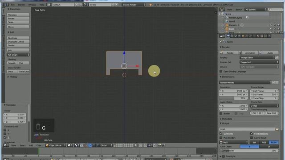This screenshot has height=160, width=285.
Task: Open the Render properties tab icon
Action: (228, 36)
